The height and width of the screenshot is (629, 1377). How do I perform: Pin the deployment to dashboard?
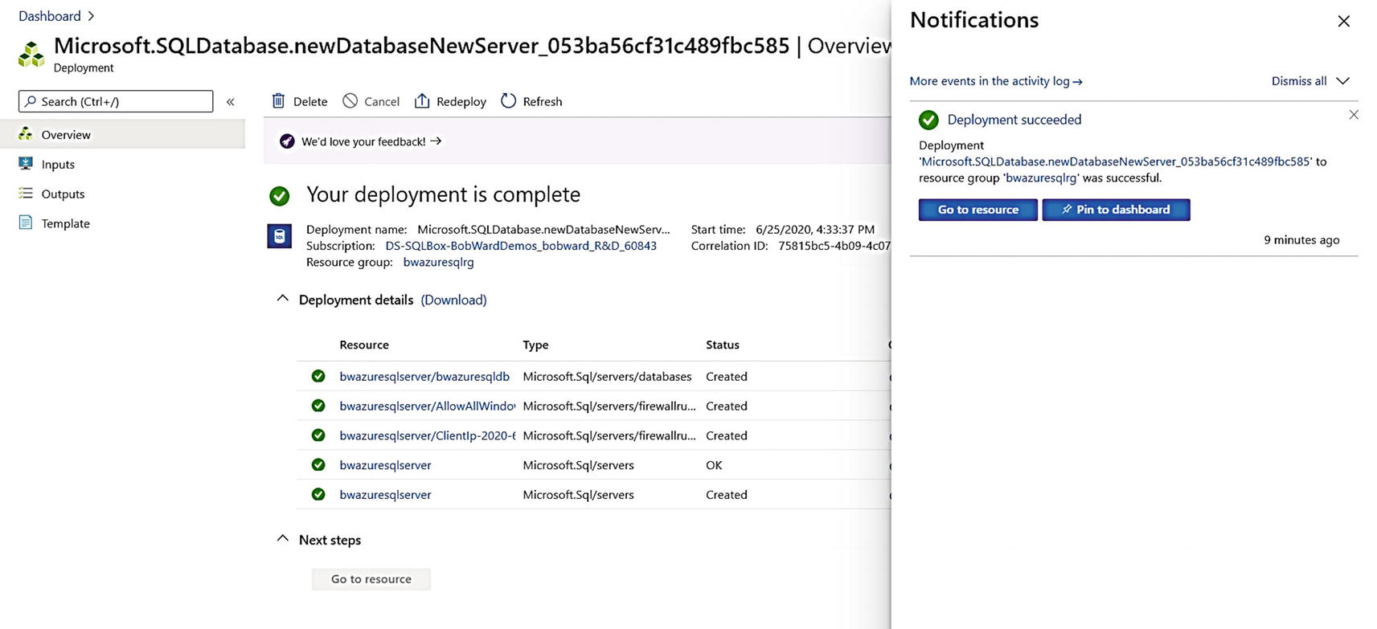[x=1116, y=210]
